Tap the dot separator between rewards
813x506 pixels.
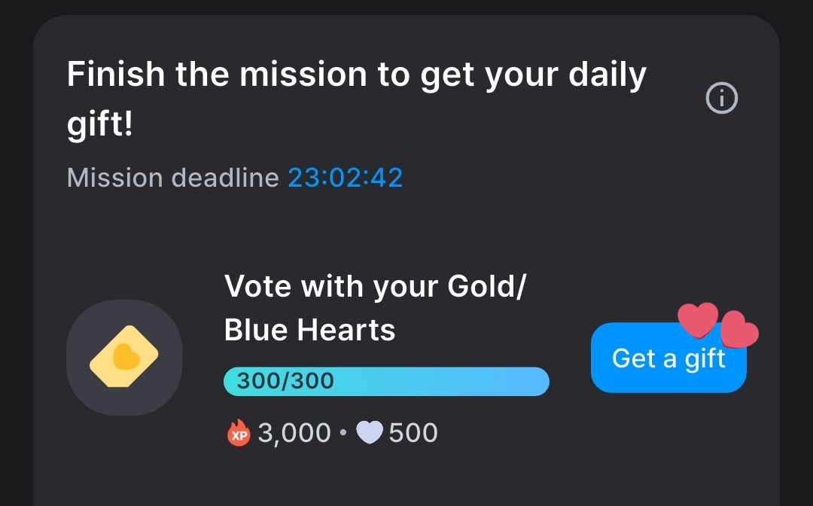tap(343, 432)
